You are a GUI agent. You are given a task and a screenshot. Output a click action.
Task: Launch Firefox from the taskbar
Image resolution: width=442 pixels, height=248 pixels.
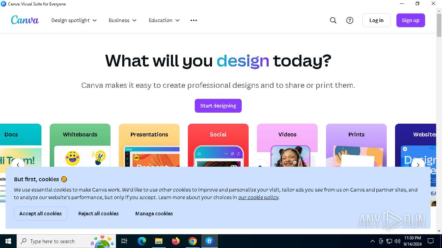176,241
